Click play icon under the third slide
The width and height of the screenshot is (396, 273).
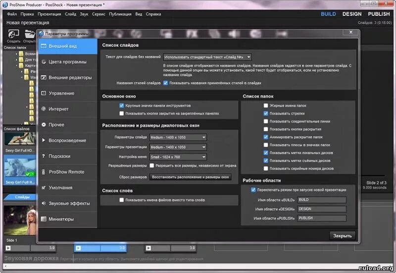click(148, 248)
